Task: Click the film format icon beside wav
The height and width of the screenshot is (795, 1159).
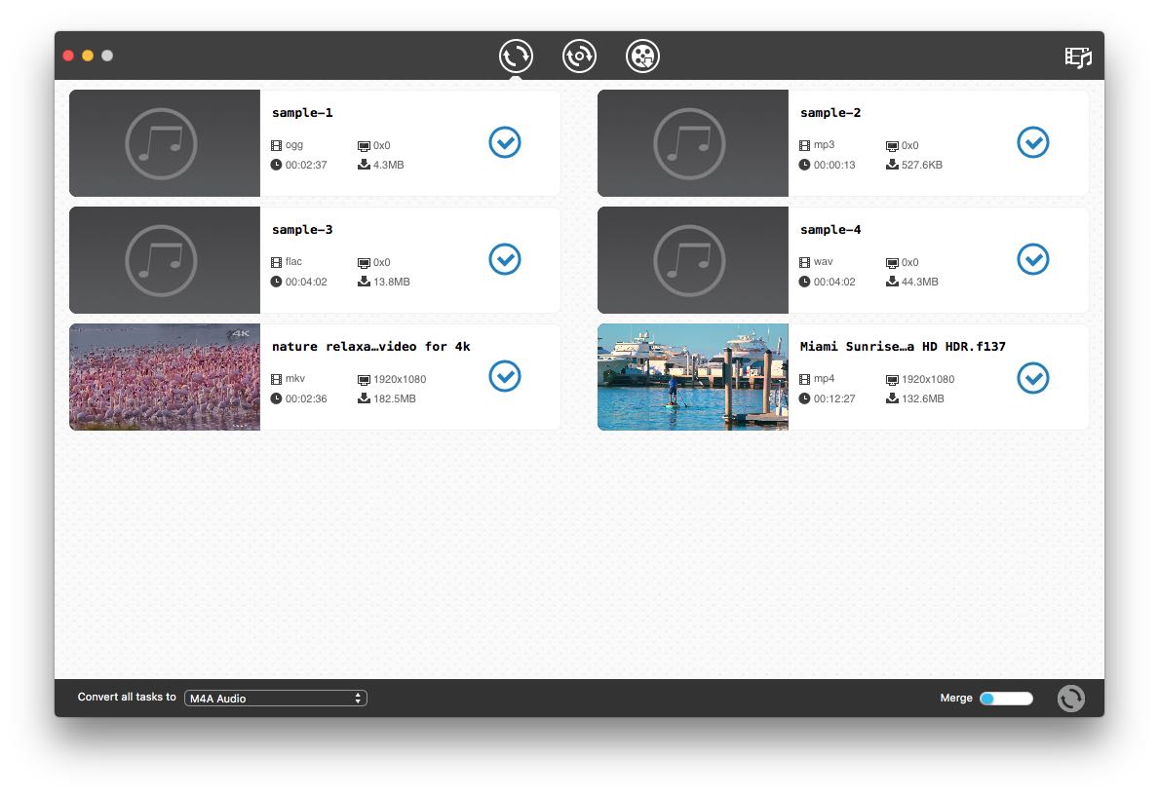Action: [x=805, y=262]
